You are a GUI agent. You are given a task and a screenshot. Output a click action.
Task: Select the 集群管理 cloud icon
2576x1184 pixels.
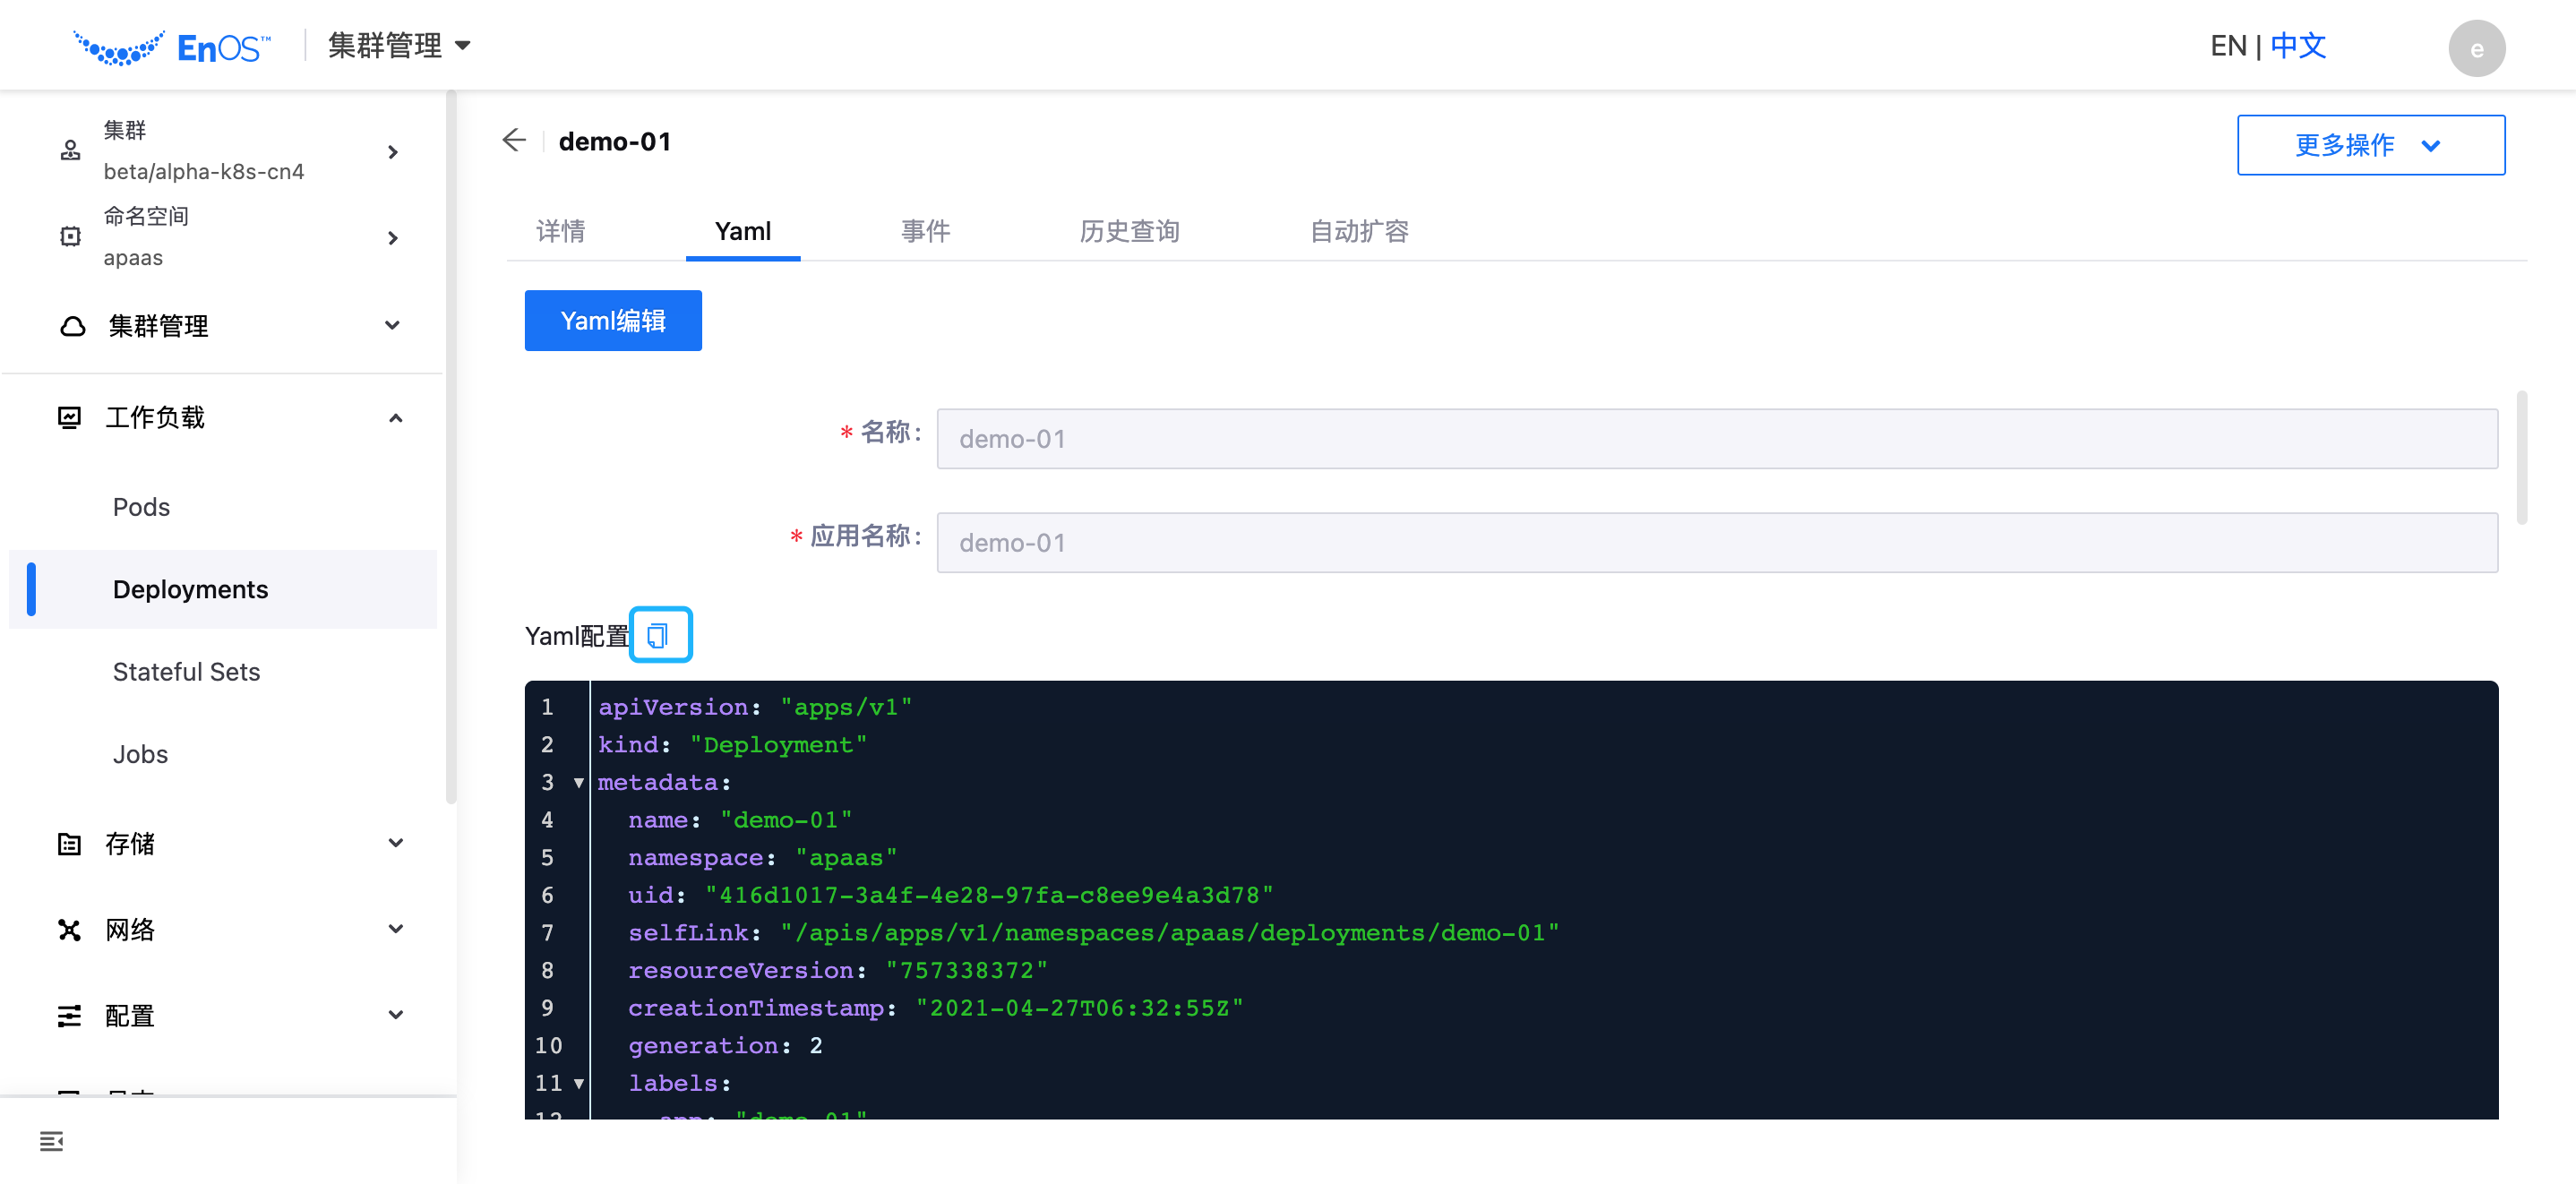click(x=70, y=325)
